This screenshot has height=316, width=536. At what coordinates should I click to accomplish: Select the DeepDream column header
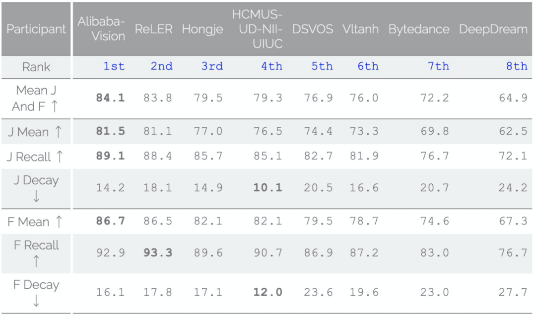coord(493,29)
